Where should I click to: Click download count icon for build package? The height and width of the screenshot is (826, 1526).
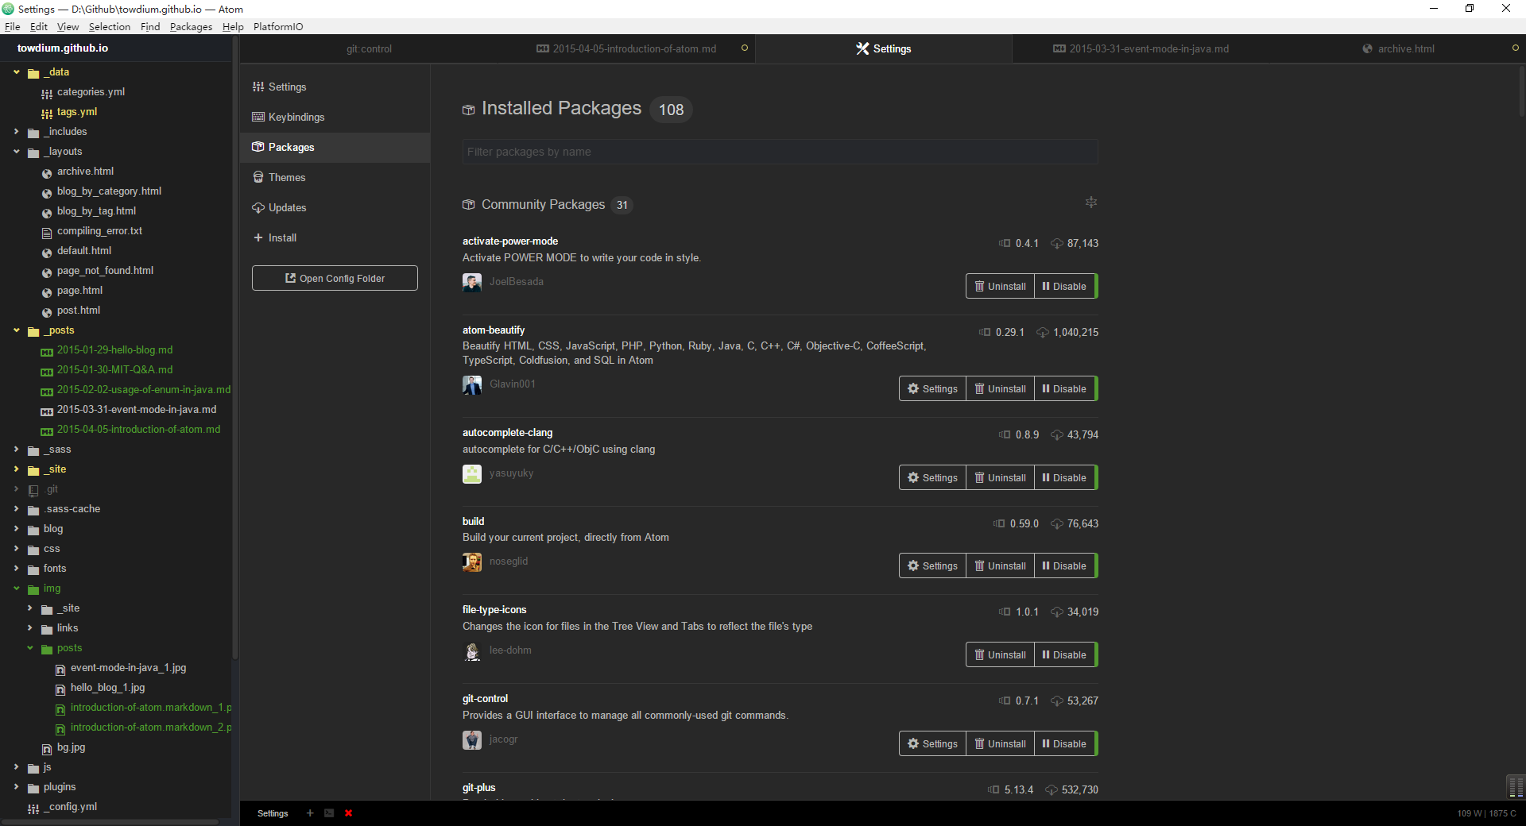pos(1057,524)
